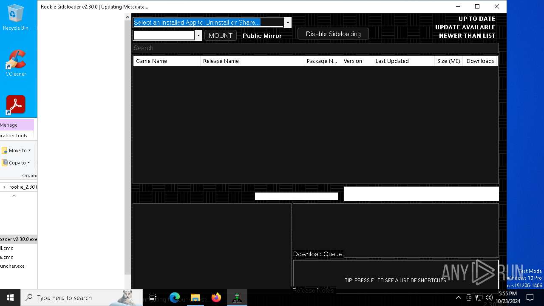
Task: Select the Rookie Sideloader taskbar icon
Action: point(237,297)
